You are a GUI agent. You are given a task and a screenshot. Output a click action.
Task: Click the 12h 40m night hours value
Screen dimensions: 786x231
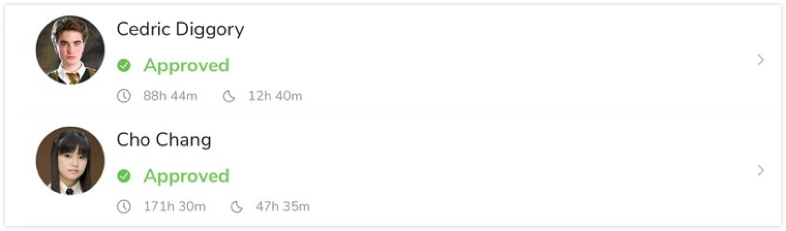(x=275, y=96)
